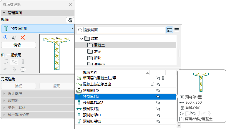Click the 预制双T型 row thumbnail icon
Screen dimensions: 226x129
click(79, 109)
